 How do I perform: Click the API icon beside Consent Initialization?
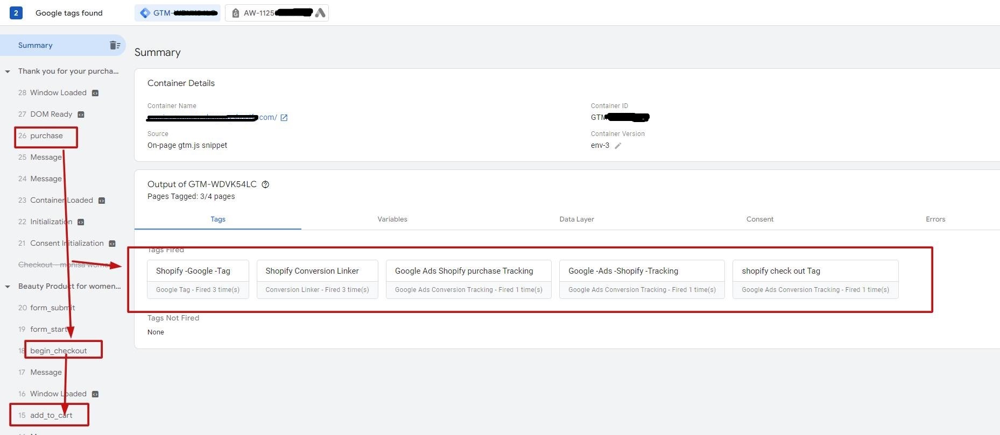(112, 244)
